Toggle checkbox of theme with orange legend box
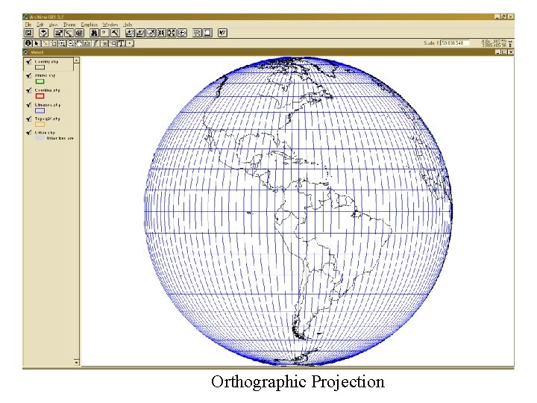 point(29,119)
